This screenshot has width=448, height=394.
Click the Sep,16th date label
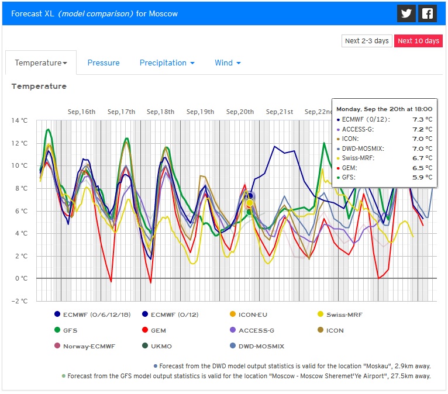pos(81,112)
